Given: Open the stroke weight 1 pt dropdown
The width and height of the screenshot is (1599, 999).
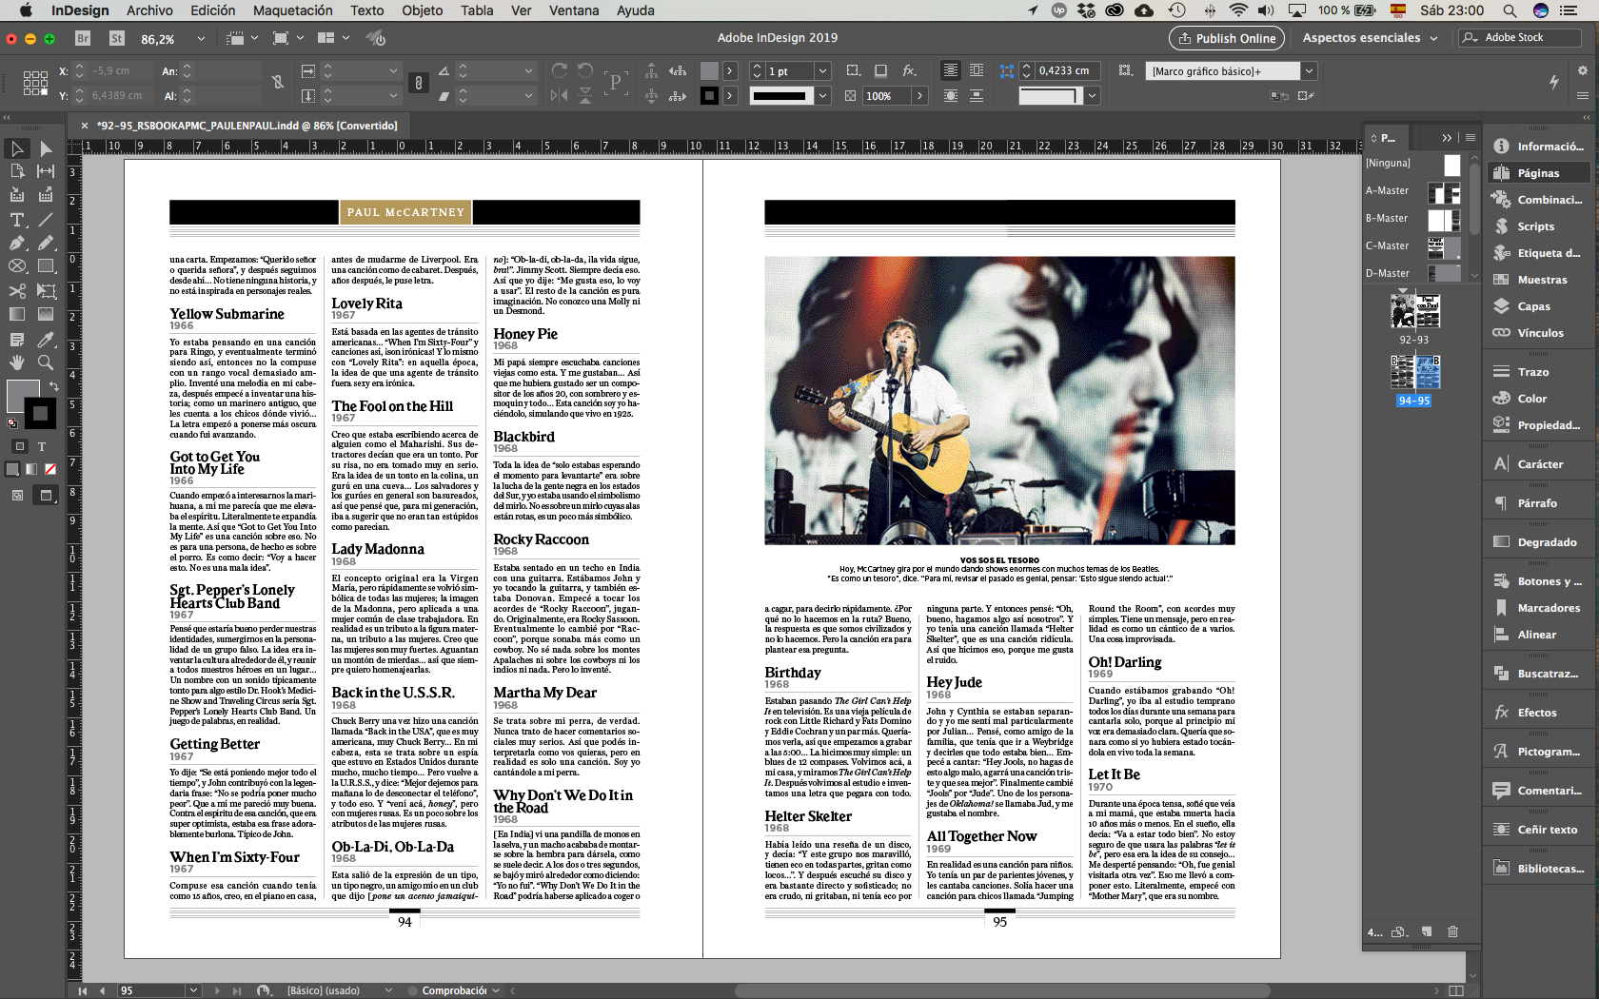Looking at the screenshot, I should (822, 70).
